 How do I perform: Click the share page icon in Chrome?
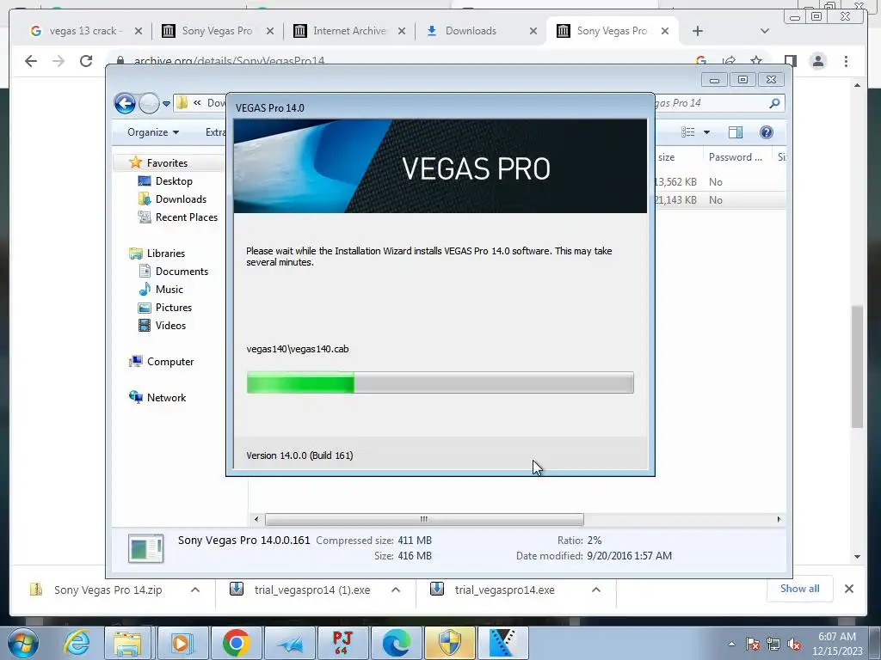click(x=730, y=60)
